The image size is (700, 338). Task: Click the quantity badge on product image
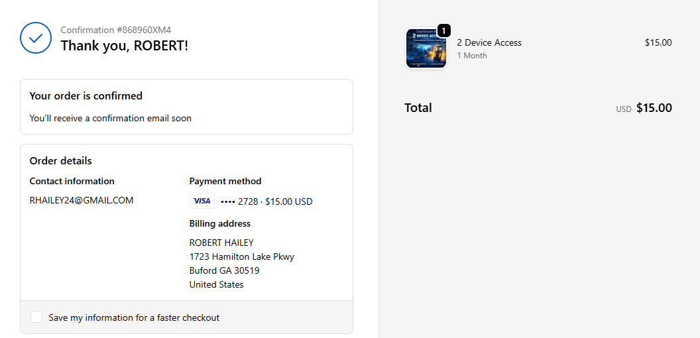pyautogui.click(x=444, y=30)
